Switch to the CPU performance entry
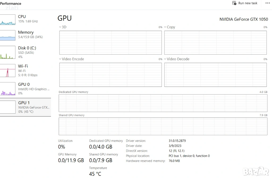272x179 pixels. tap(22, 17)
